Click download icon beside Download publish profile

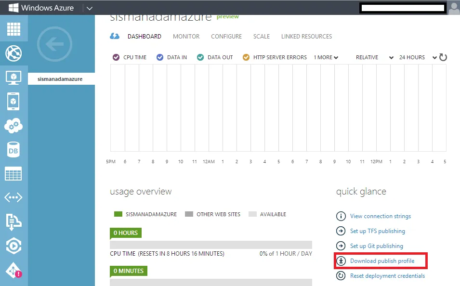[341, 261]
